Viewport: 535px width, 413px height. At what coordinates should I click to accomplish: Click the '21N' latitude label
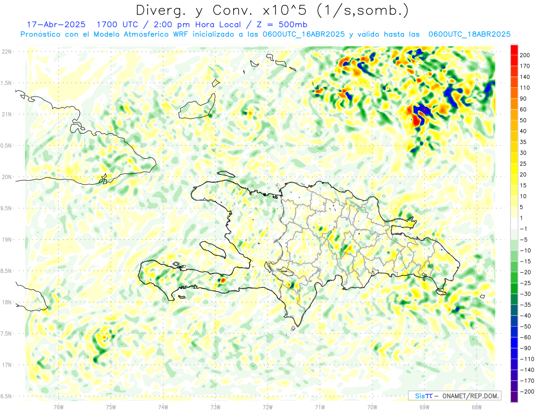pyautogui.click(x=6, y=114)
